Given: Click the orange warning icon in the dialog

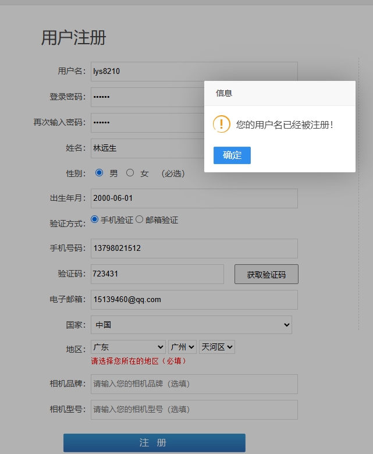Looking at the screenshot, I should [x=222, y=125].
